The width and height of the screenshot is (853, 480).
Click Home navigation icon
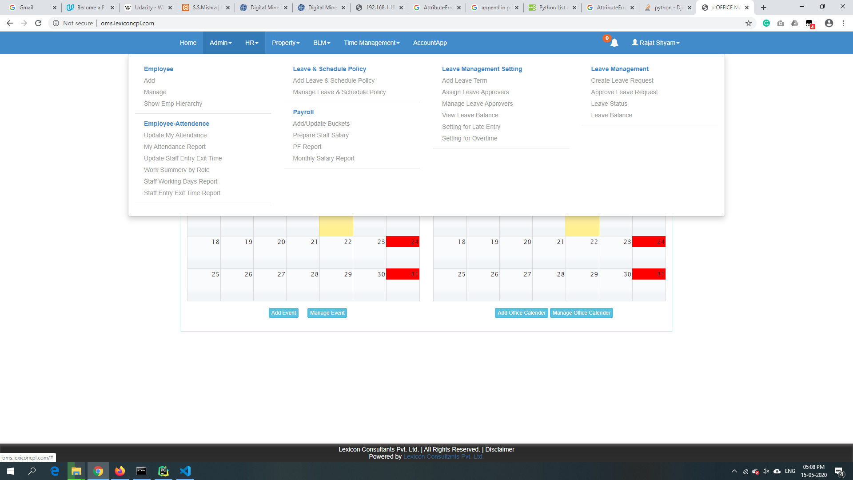(187, 43)
